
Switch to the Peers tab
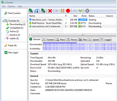pyautogui.click(x=61, y=40)
